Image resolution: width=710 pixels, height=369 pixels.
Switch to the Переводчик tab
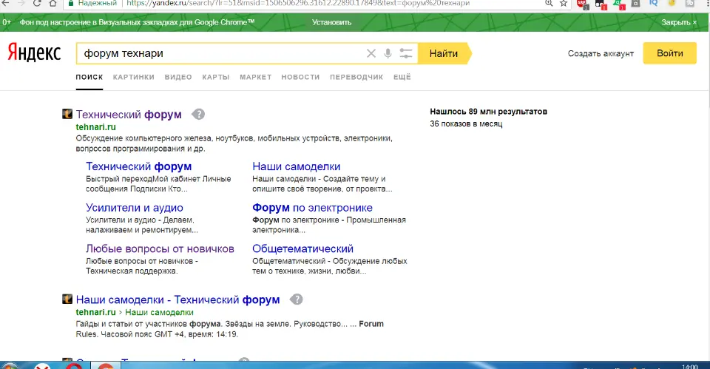356,77
